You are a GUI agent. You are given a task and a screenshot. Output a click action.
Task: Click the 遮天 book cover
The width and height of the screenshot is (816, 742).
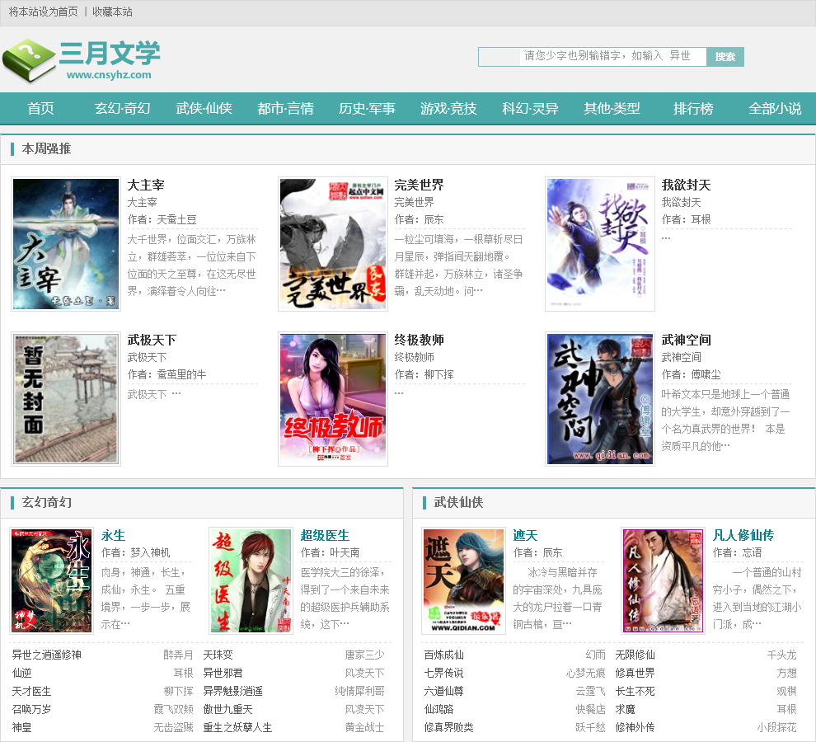coord(464,580)
